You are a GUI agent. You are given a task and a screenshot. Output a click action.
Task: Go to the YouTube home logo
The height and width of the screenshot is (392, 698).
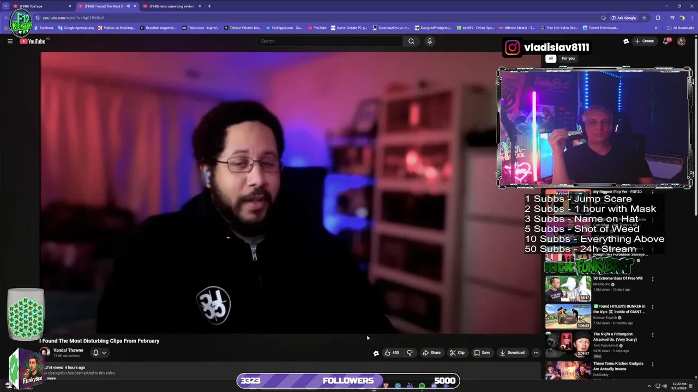pos(33,41)
